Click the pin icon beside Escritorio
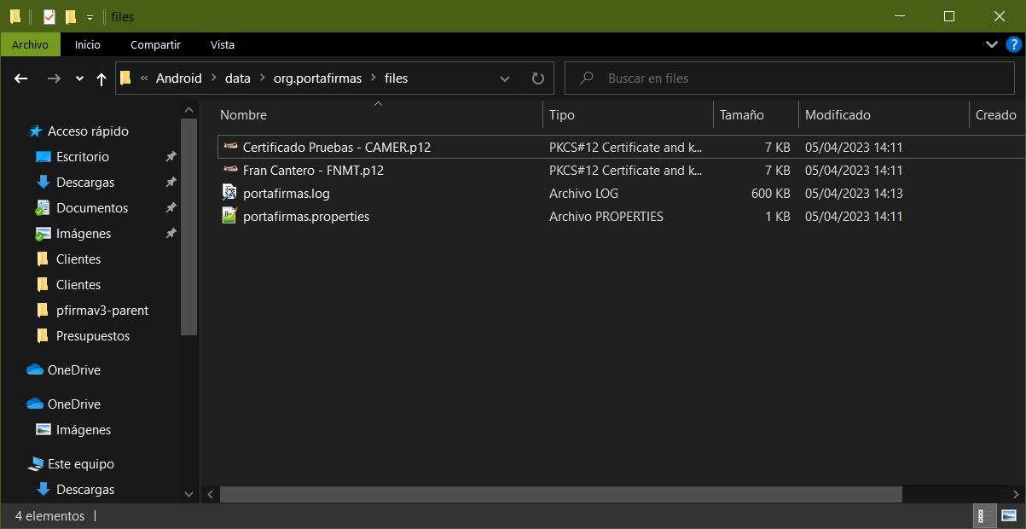The width and height of the screenshot is (1026, 529). pyautogui.click(x=171, y=157)
